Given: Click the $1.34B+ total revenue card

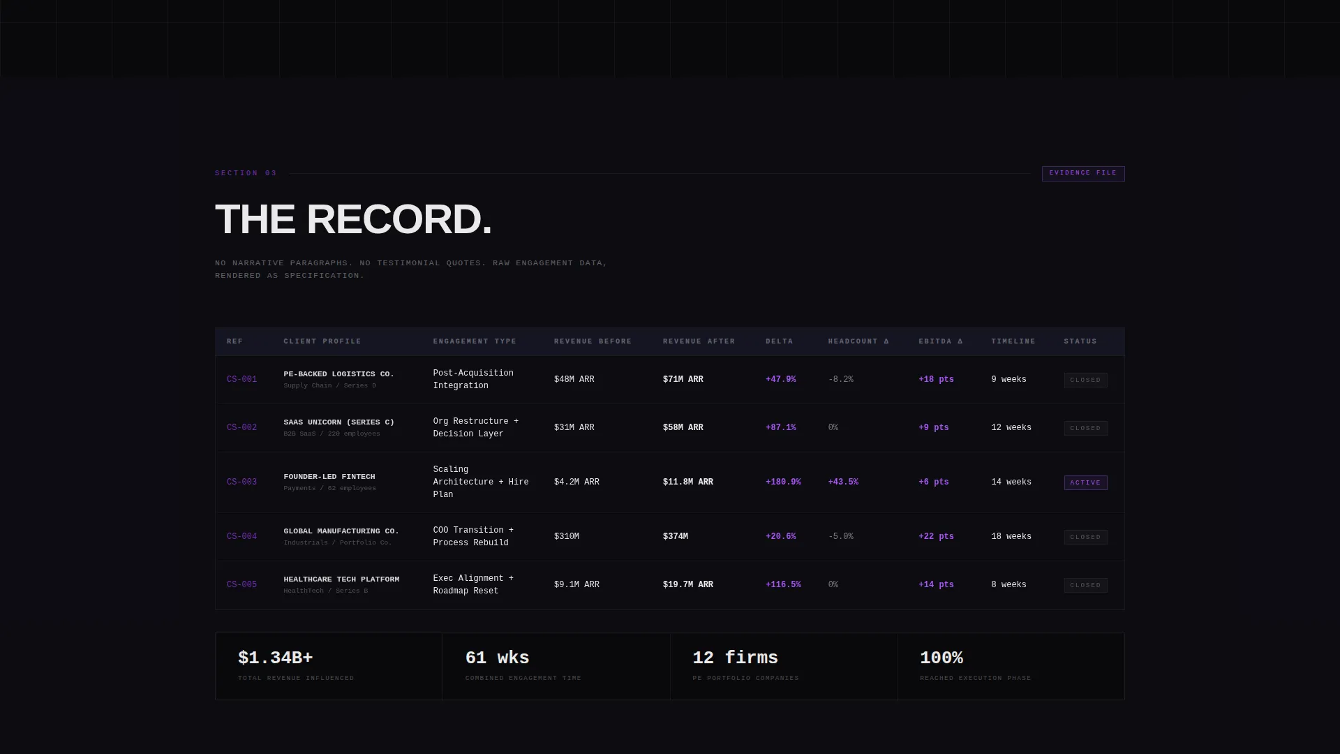Looking at the screenshot, I should (x=329, y=666).
